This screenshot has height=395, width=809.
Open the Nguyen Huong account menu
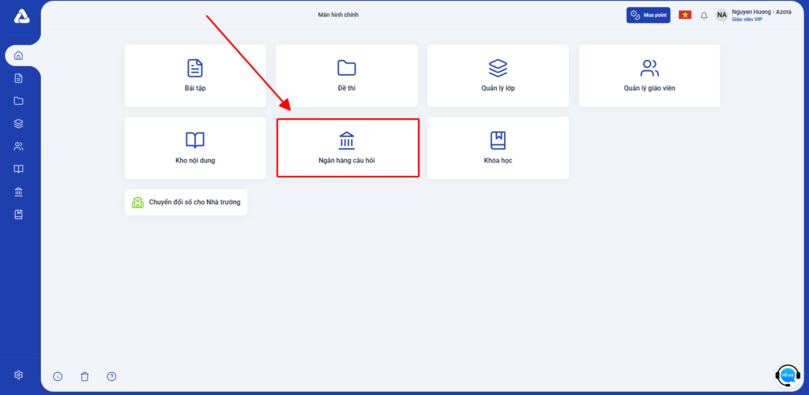point(753,15)
